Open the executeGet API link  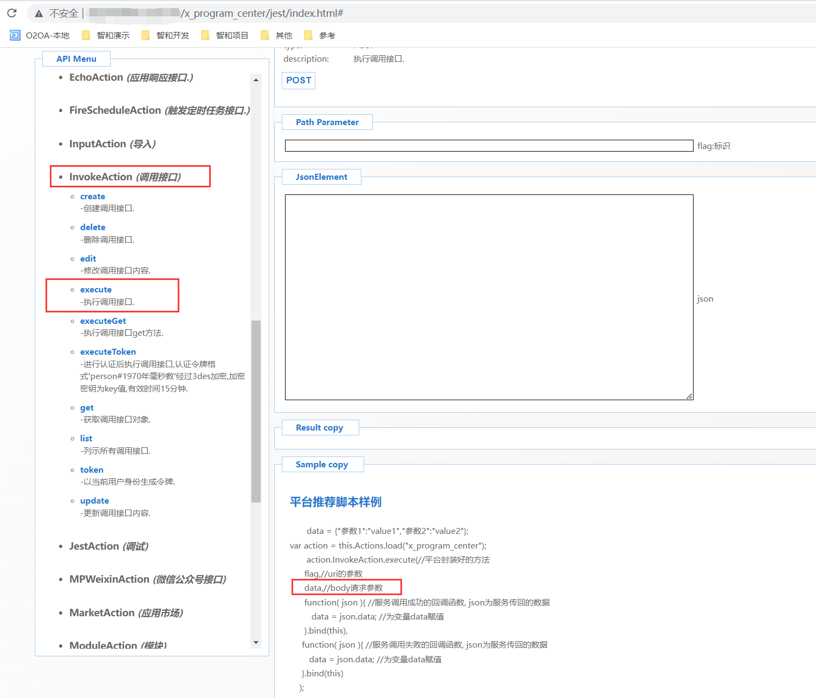pyautogui.click(x=103, y=321)
